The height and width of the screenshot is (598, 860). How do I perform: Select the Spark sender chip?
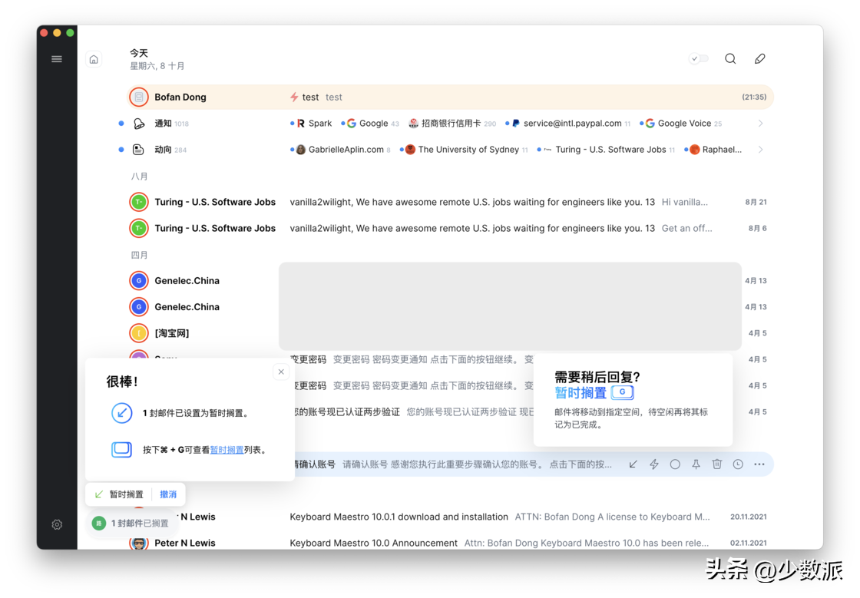click(314, 124)
